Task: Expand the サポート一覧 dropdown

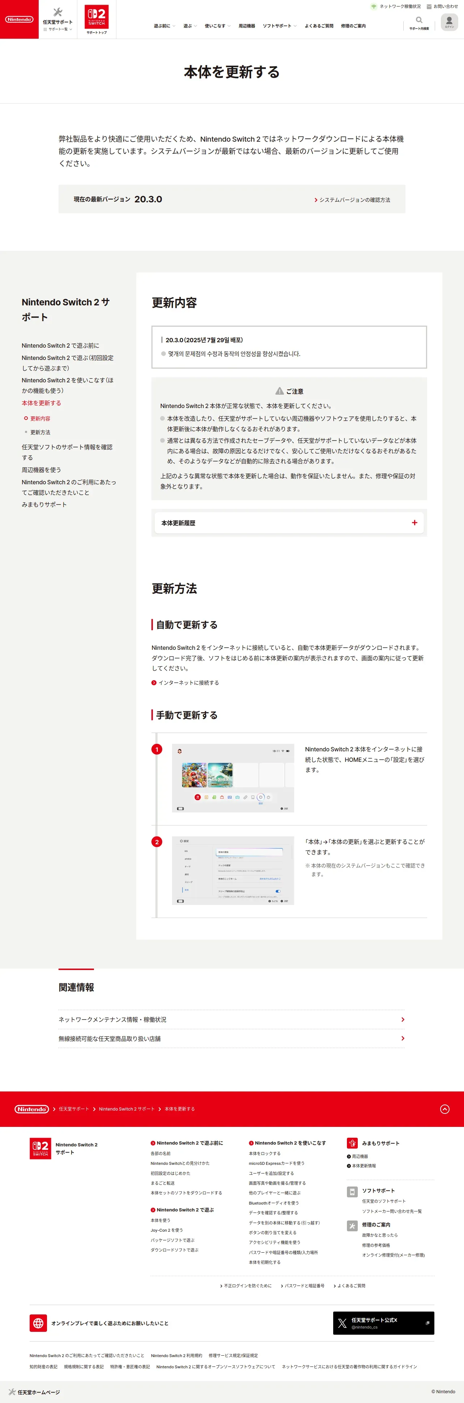Action: click(x=58, y=29)
